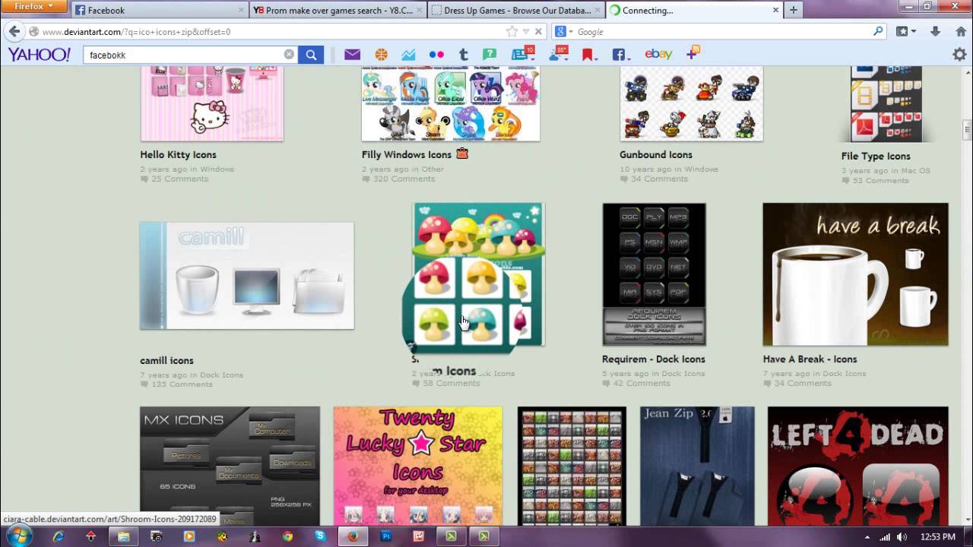Open the Yahoo sports basketball icon
Image resolution: width=973 pixels, height=547 pixels.
(x=382, y=54)
